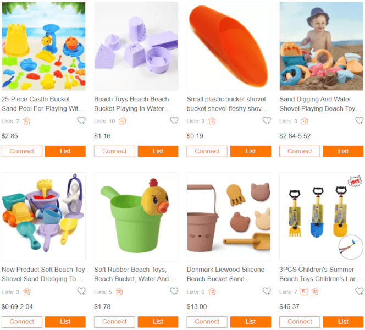Click arrow icon next to Lists: 7 on 3PCS toys
The height and width of the screenshot is (330, 365).
[304, 292]
